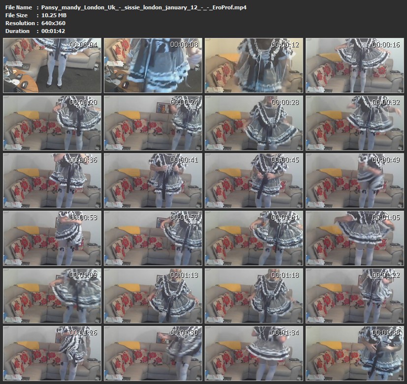This screenshot has height=384, width=407.
Task: Select the frame marked 00:00:08
Action: coord(153,65)
